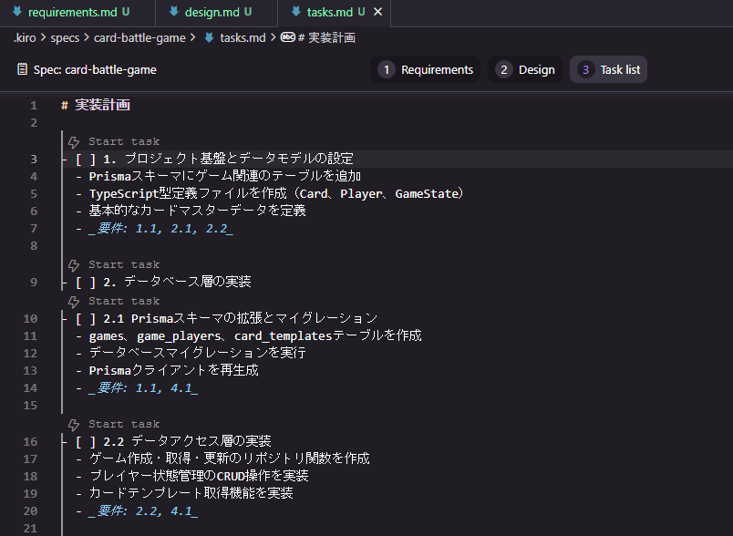733x536 pixels.
Task: Click line number 10 in gutter
Action: coord(30,319)
